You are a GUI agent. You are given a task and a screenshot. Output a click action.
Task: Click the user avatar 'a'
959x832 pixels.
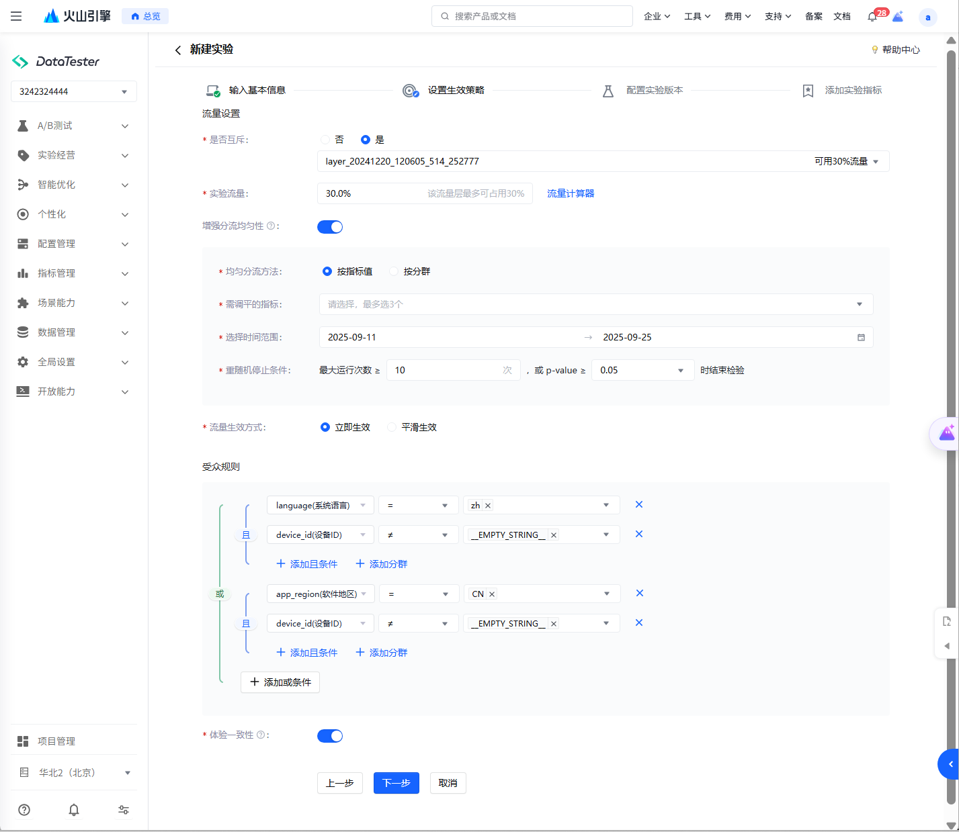928,17
